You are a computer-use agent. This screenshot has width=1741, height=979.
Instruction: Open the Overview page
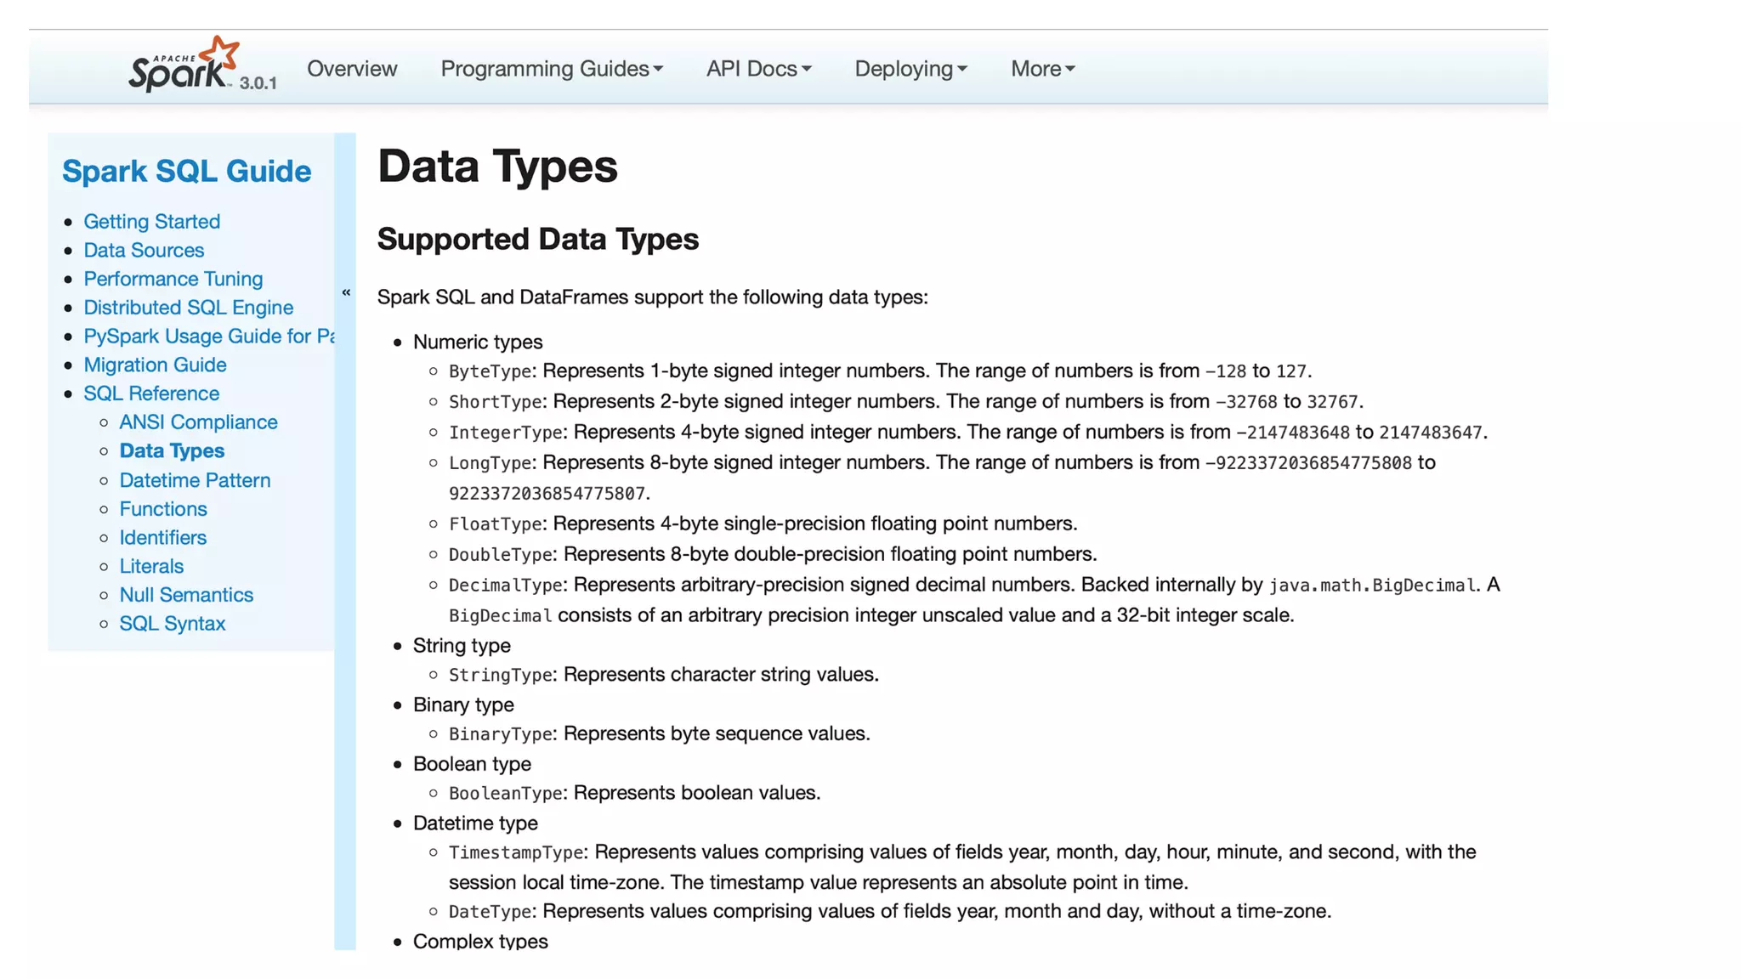pyautogui.click(x=352, y=69)
